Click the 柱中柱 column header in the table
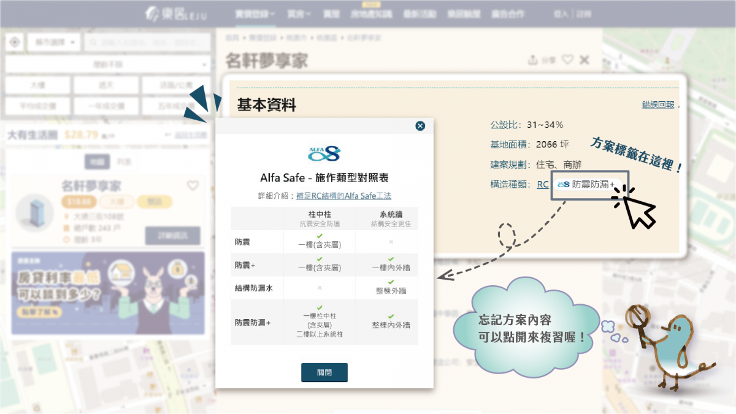736x414 pixels. [319, 215]
